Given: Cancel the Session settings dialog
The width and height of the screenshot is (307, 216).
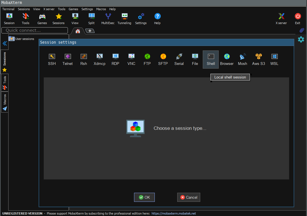Looking at the screenshot, I should (189, 197).
